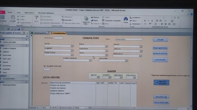Click Aggiorna tutto refresh icon
Screen dimensions: 197x110
click(86, 18)
